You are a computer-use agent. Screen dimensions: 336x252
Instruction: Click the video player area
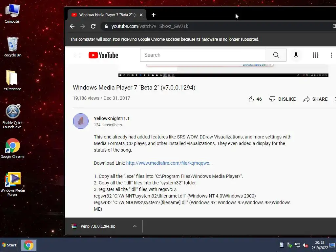(223, 71)
